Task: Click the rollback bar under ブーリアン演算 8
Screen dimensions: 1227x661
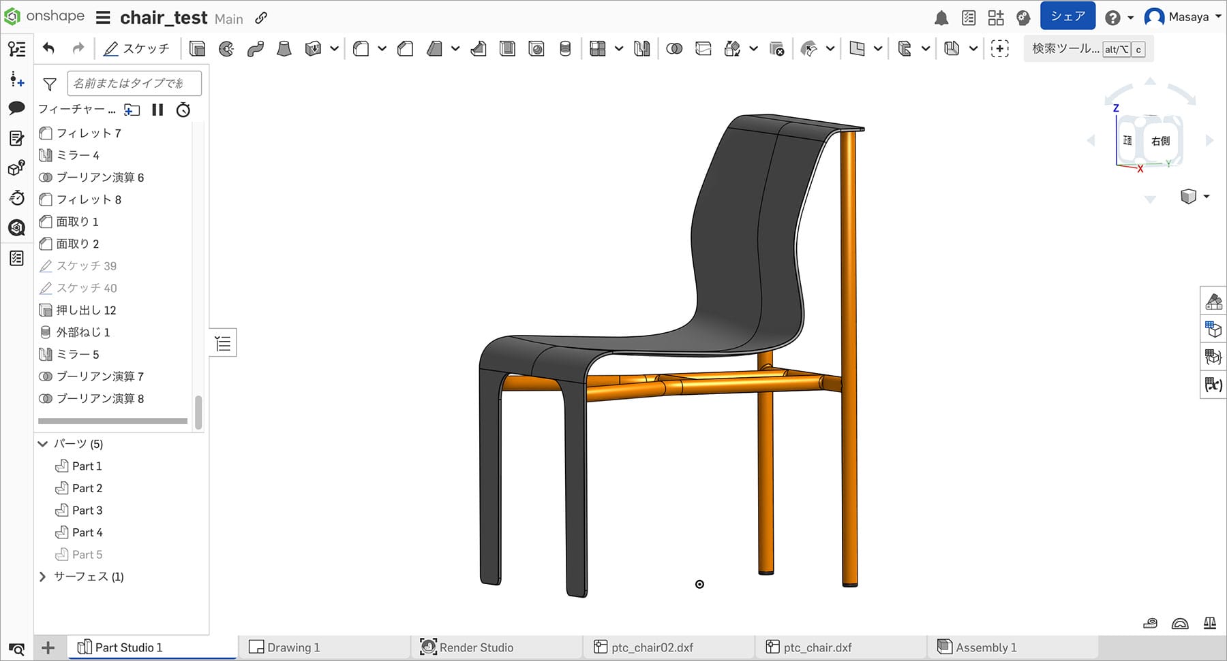Action: [112, 421]
